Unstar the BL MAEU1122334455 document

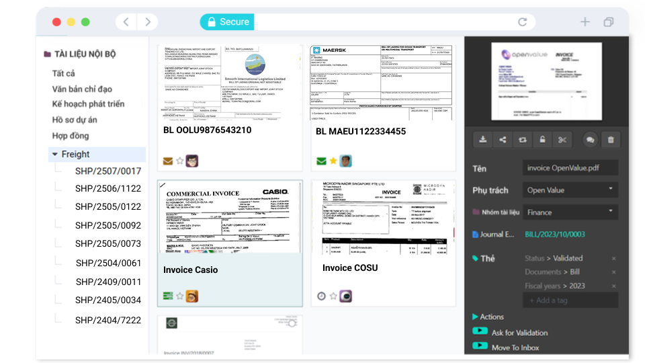(x=333, y=161)
